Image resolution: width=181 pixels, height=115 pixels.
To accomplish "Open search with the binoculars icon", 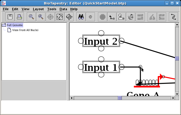I will click(81, 17).
